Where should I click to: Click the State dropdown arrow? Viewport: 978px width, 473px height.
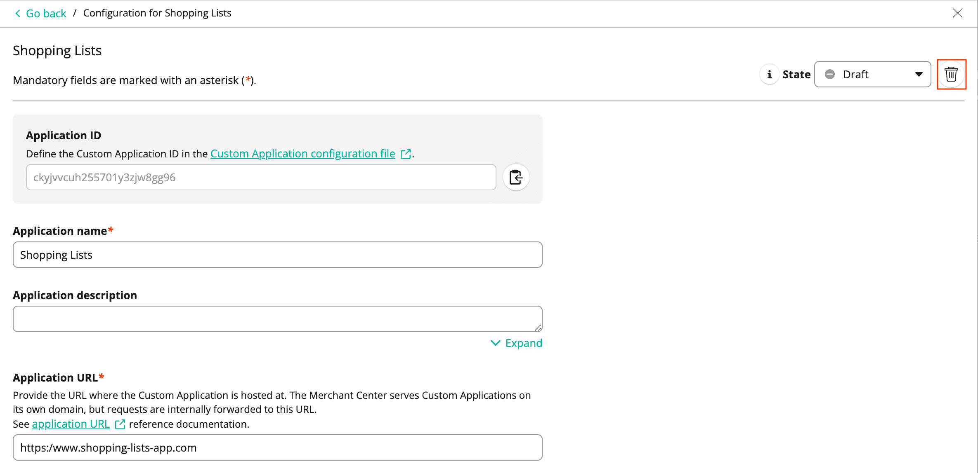[x=919, y=75]
